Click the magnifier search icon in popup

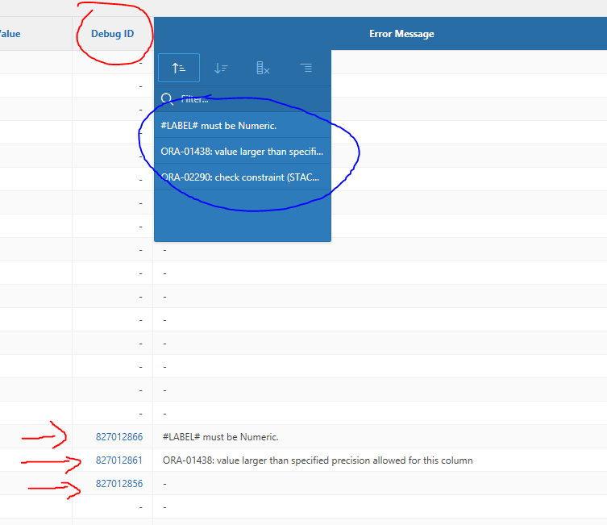pyautogui.click(x=167, y=99)
